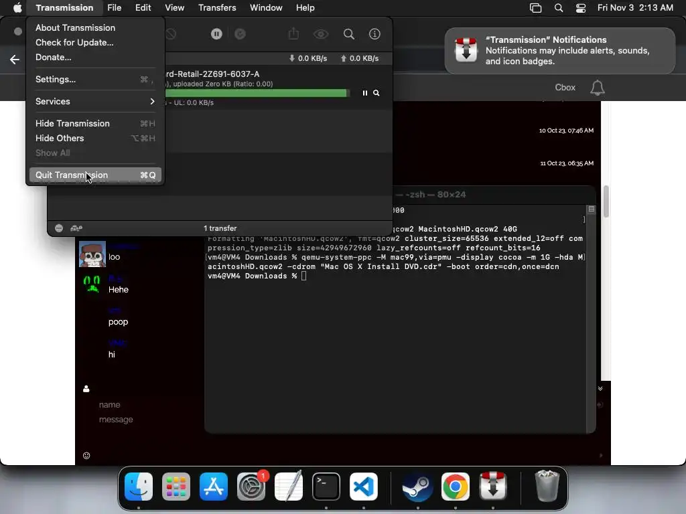The width and height of the screenshot is (686, 514).
Task: Click the Stage Manager icon in menu bar
Action: tap(535, 8)
